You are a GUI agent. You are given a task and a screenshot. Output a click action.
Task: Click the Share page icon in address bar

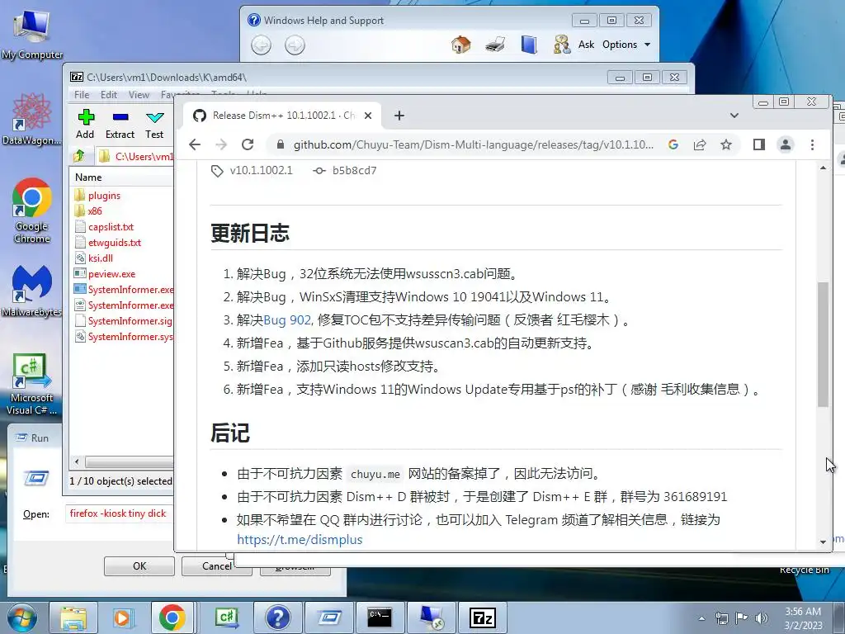[x=700, y=144]
